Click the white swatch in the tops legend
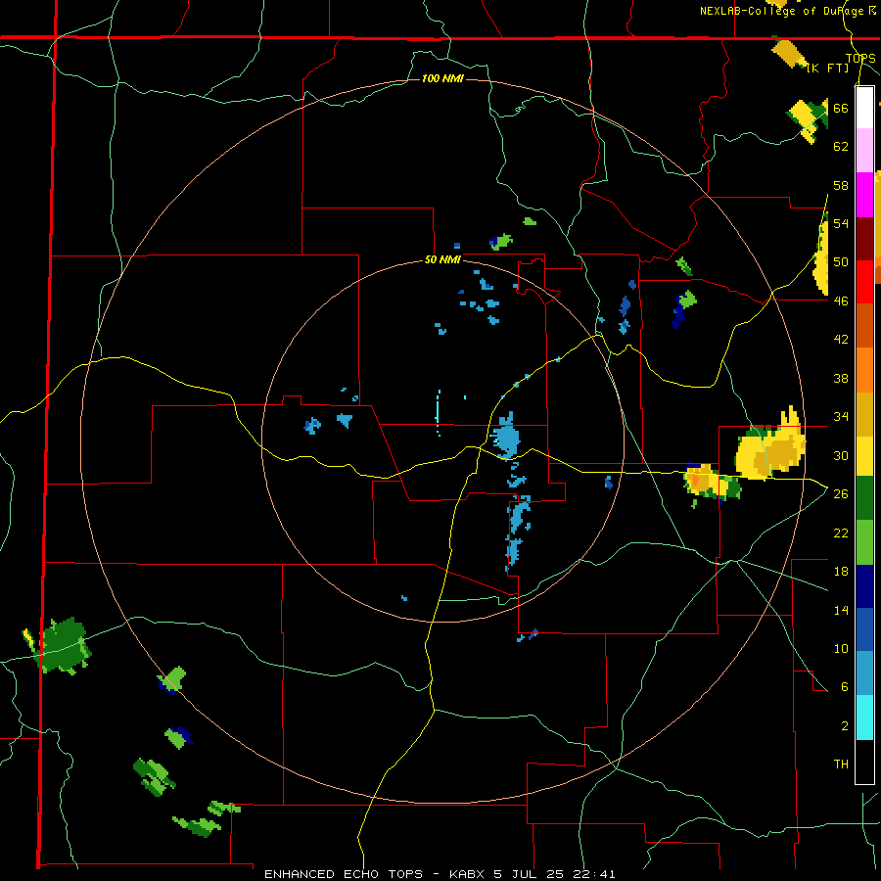This screenshot has height=881, width=881. [x=864, y=108]
